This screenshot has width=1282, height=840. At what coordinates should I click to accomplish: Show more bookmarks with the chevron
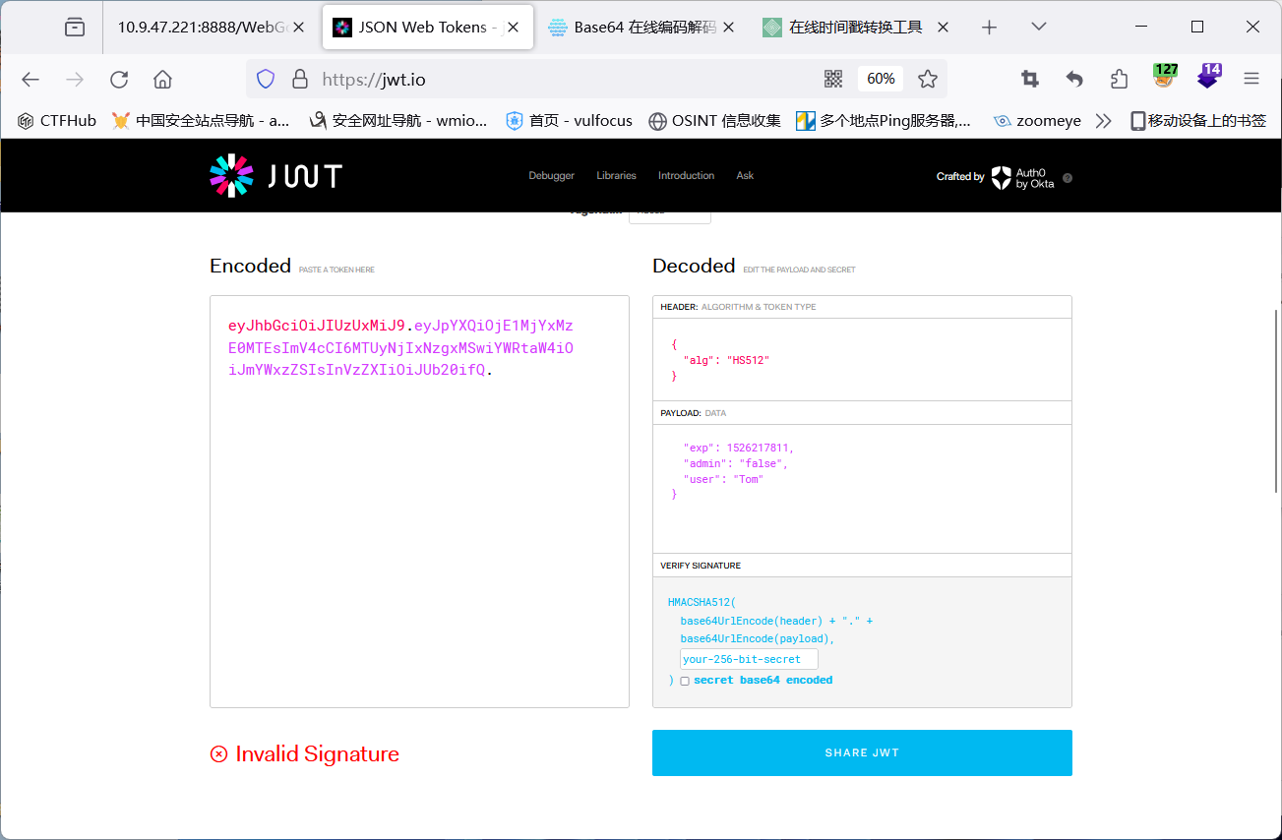1103,121
